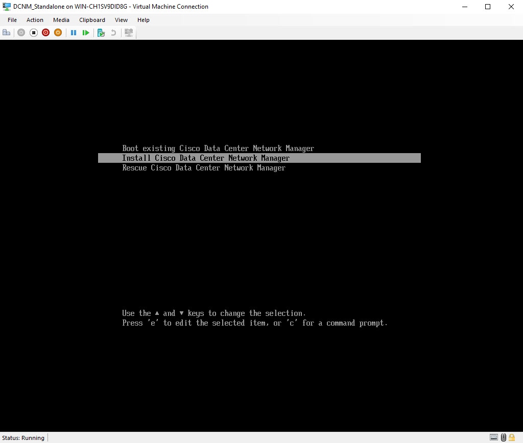Select Rescue Cisco Data Center Network Manager
The height and width of the screenshot is (443, 523).
tap(204, 168)
